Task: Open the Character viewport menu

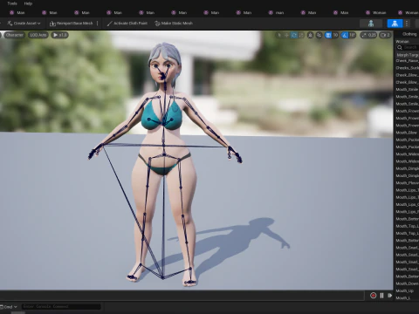Action: pos(14,35)
